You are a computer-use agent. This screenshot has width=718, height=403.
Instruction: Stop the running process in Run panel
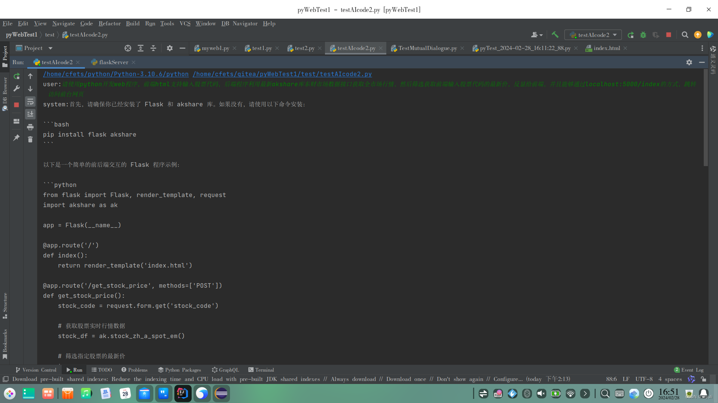tap(16, 105)
